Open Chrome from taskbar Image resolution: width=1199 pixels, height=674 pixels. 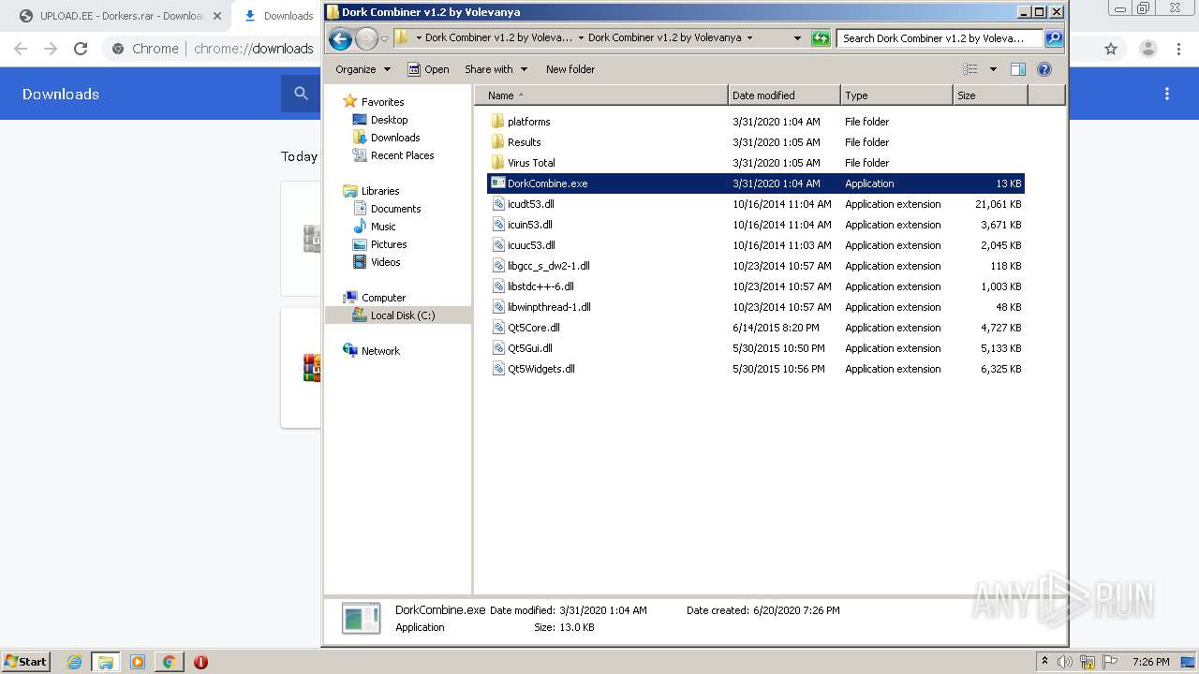point(169,662)
